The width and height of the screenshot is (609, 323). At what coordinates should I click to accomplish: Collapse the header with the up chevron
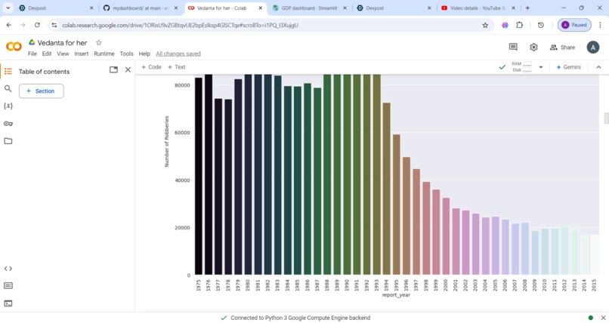(598, 67)
